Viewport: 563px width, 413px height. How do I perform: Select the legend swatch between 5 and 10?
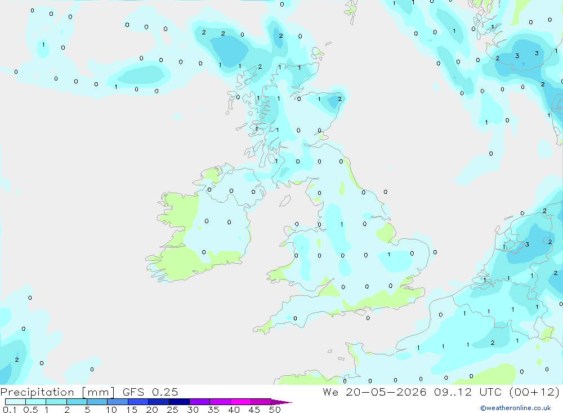pyautogui.click(x=97, y=402)
